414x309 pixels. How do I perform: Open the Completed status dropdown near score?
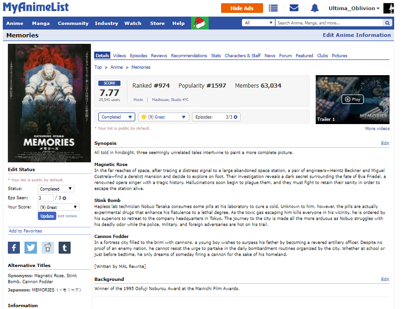117,117
